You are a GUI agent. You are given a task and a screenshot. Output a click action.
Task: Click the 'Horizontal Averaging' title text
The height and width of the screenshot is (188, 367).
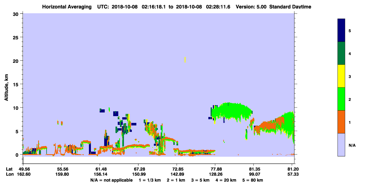67,7
